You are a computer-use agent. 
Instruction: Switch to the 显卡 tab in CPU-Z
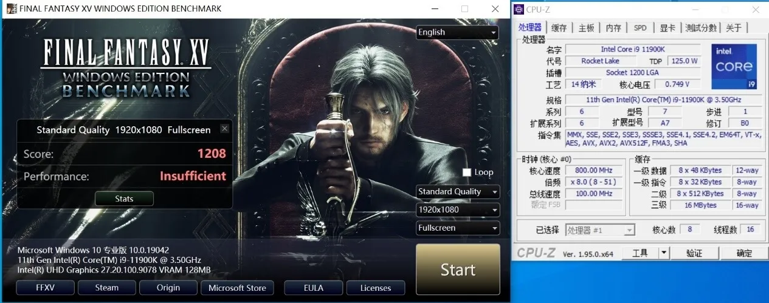tap(667, 28)
